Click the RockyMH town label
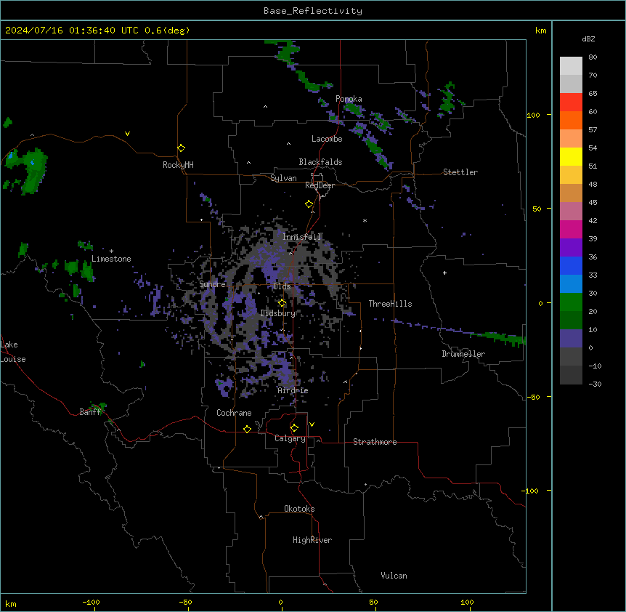 (178, 165)
